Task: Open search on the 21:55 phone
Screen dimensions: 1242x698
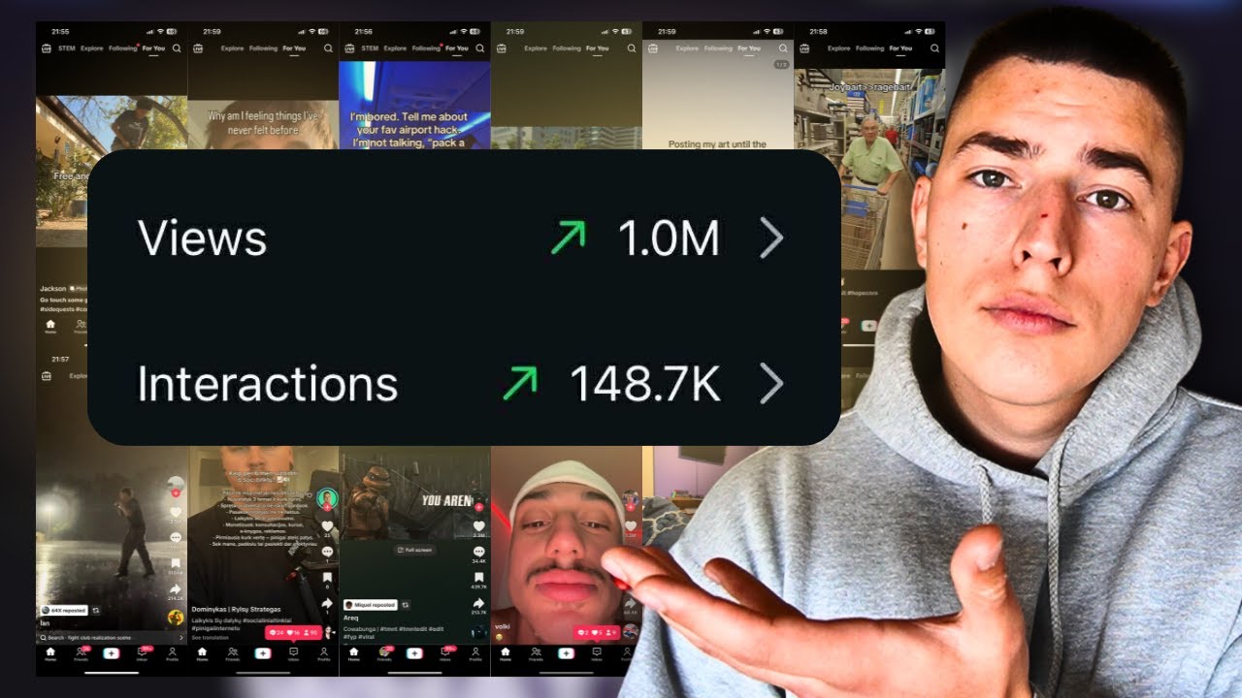Action: (x=177, y=48)
